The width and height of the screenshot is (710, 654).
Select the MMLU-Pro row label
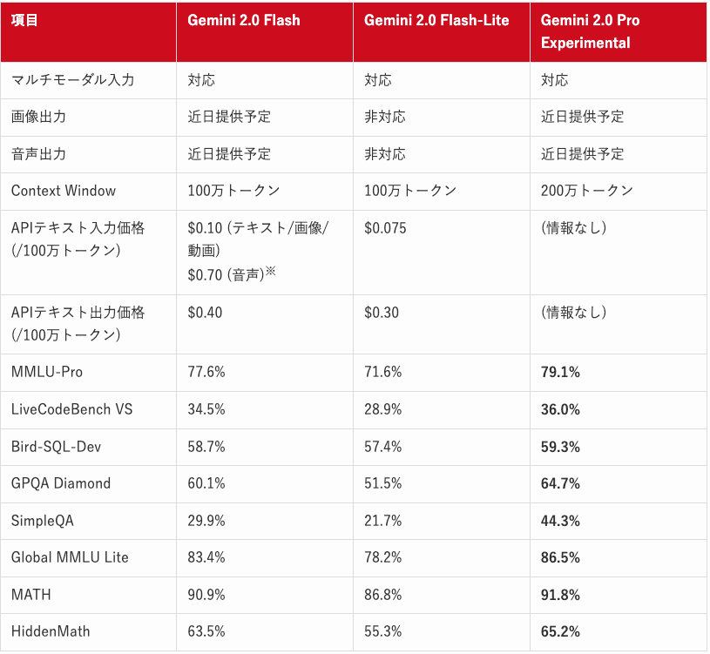pos(47,372)
